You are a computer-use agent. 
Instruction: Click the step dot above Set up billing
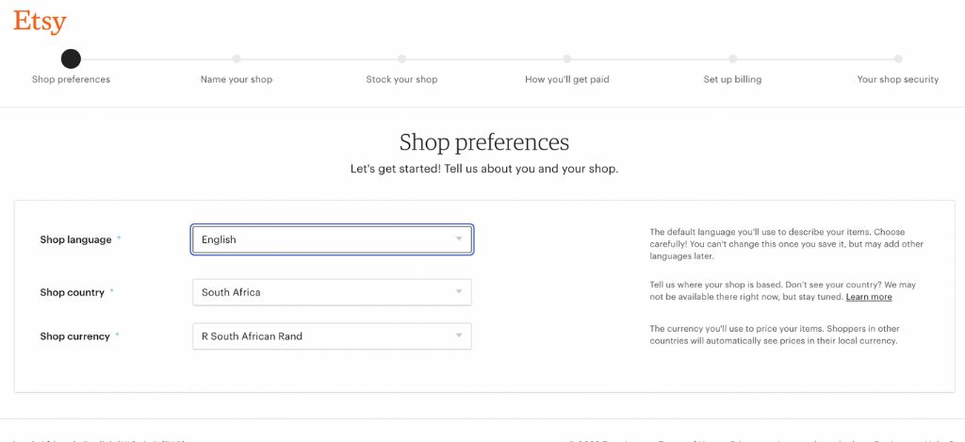(x=732, y=58)
